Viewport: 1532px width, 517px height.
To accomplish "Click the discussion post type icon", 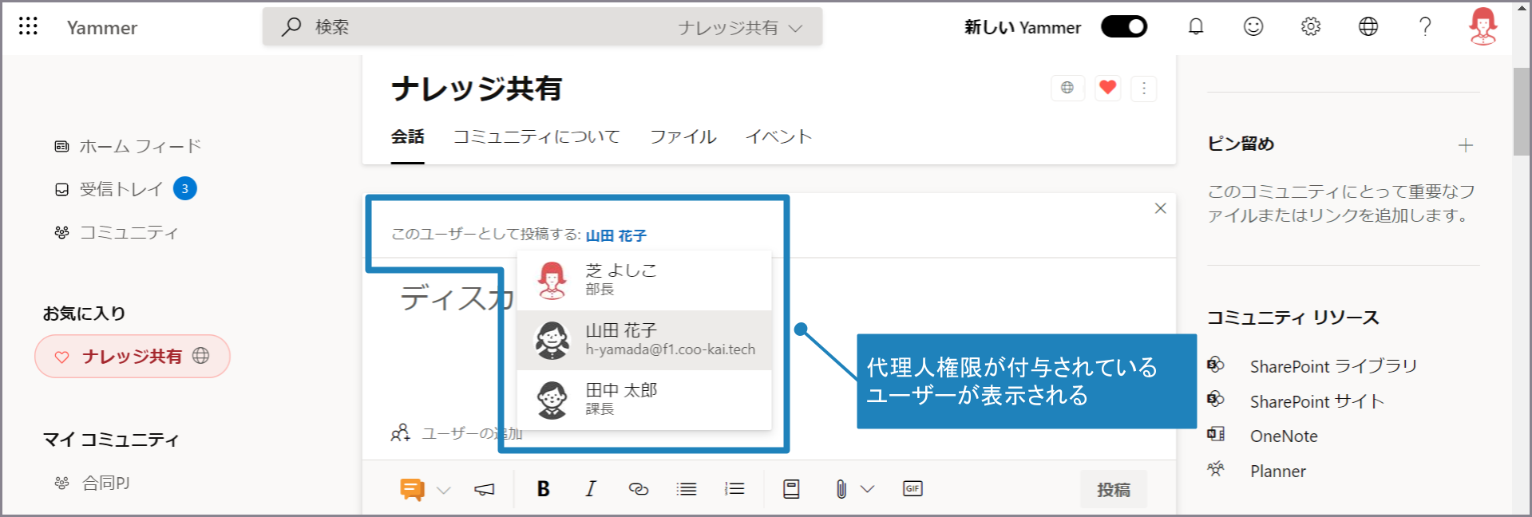I will pyautogui.click(x=412, y=489).
